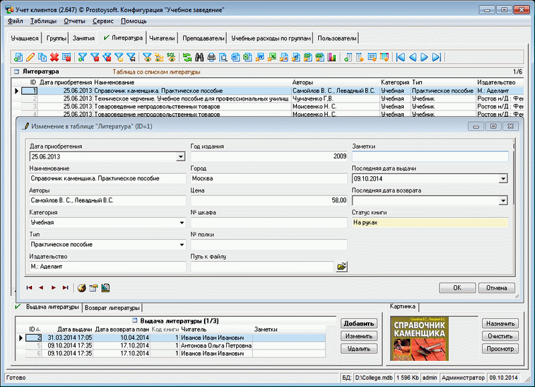Click the Статус книги yellow field
535x387 pixels.
click(x=429, y=222)
